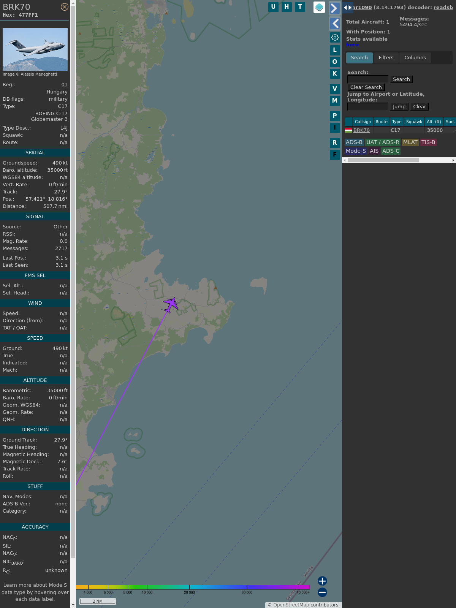Click the purple aircraft icon on map
This screenshot has height=608, width=456.
(x=171, y=305)
